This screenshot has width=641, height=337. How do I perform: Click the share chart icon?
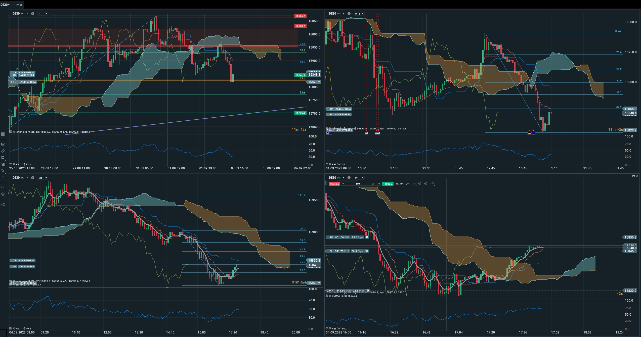tap(3, 205)
